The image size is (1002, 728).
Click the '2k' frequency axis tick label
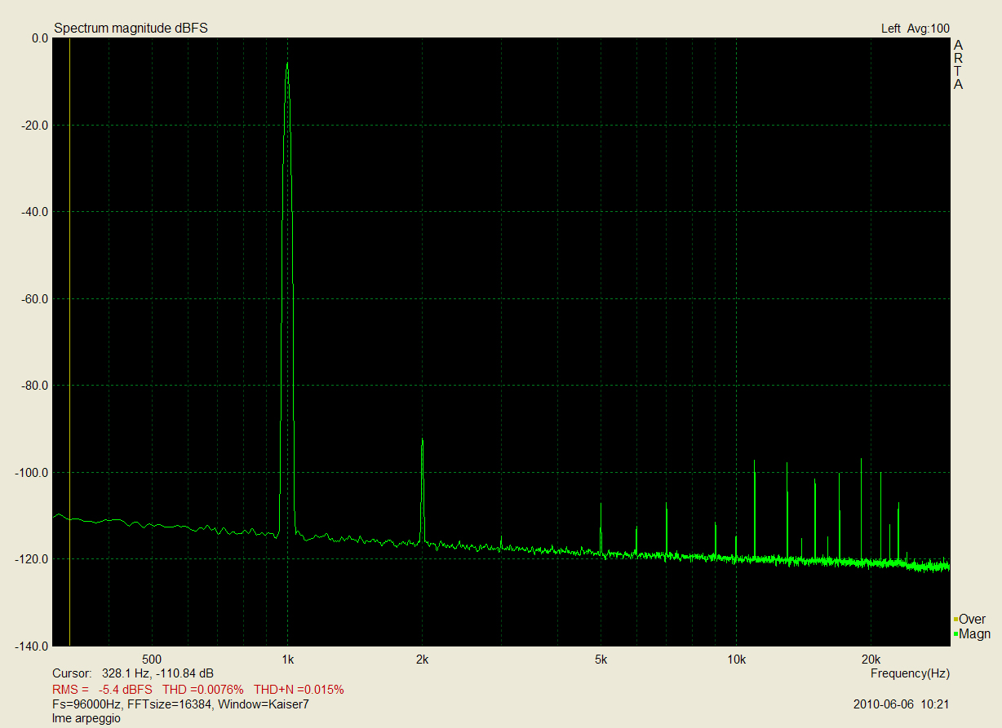tap(422, 659)
